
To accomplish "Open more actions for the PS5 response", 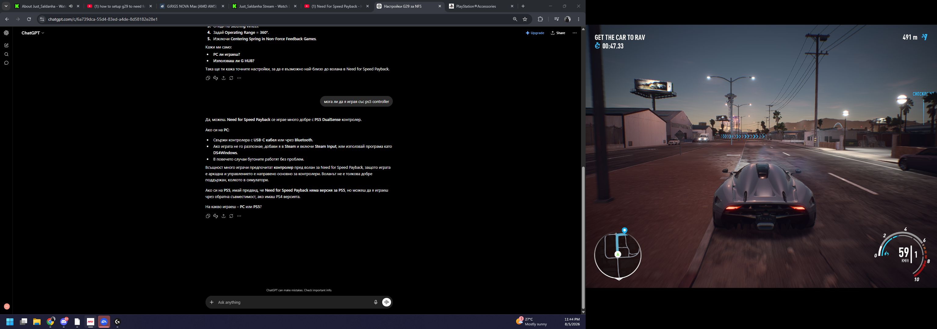I will point(239,216).
